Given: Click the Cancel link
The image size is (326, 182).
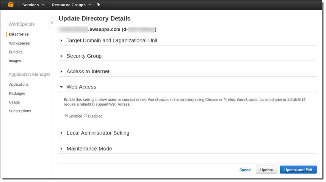Looking at the screenshot, I should (x=245, y=170).
